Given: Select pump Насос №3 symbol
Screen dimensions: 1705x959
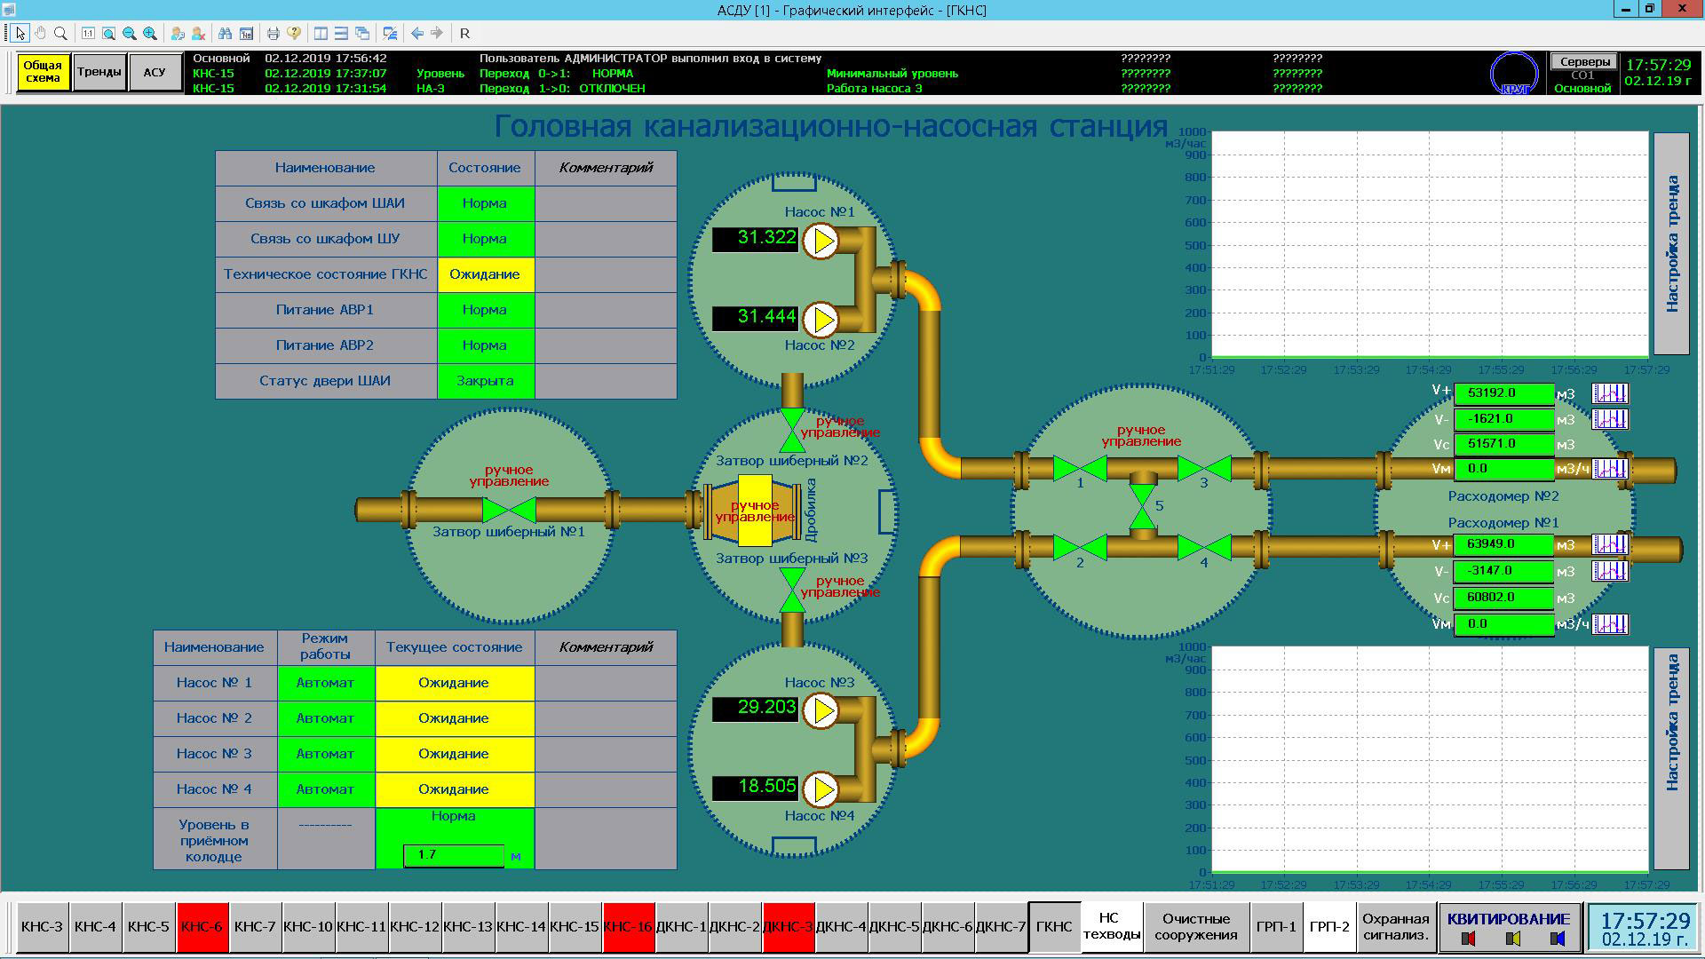Looking at the screenshot, I should pos(821,710).
